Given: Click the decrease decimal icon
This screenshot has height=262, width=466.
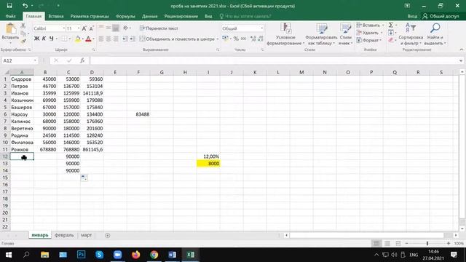Looking at the screenshot, I should pyautogui.click(x=261, y=39).
